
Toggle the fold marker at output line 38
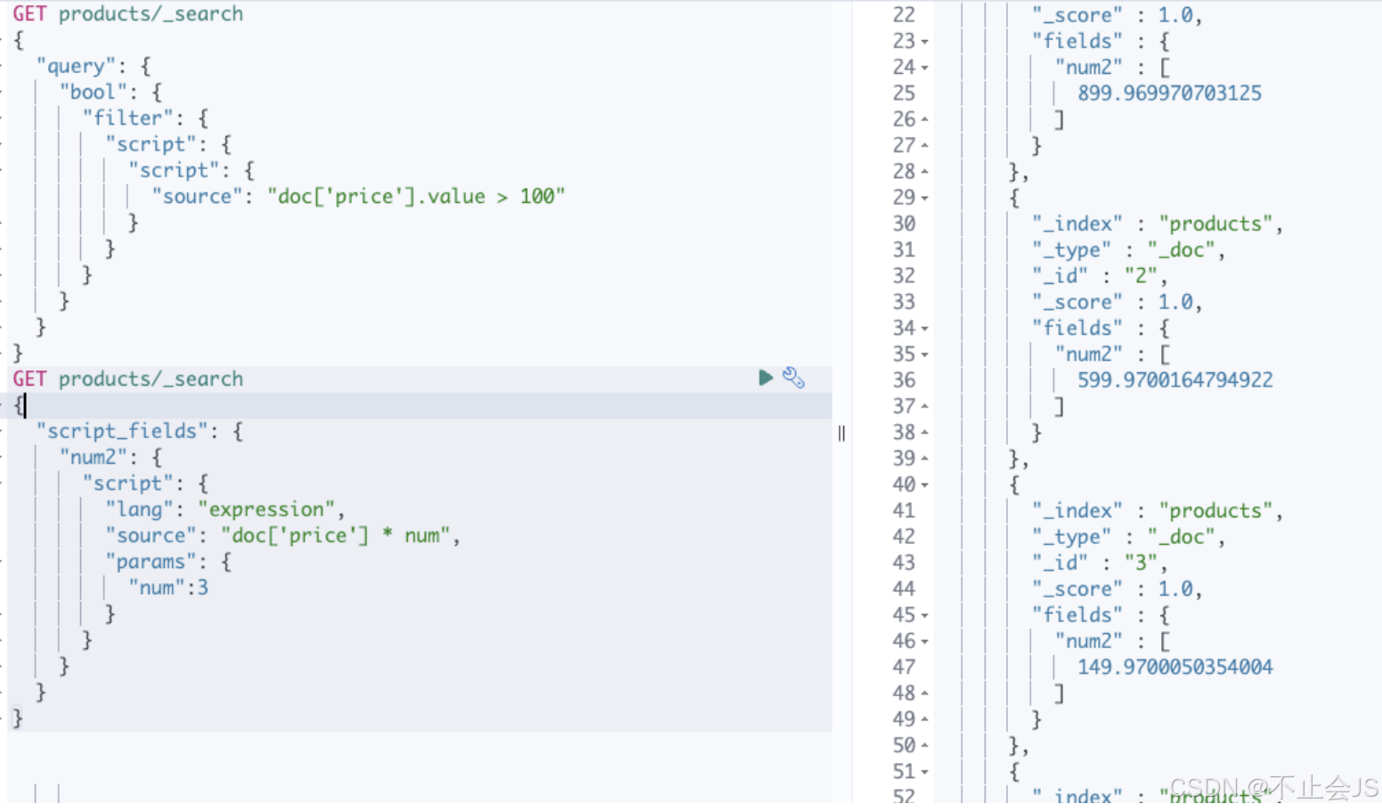pos(924,433)
